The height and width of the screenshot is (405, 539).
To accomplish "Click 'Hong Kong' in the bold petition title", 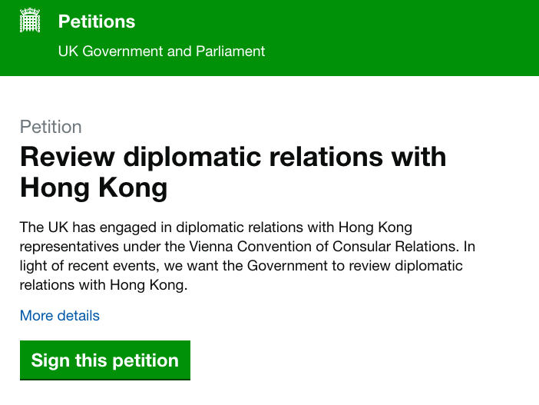I will tap(94, 188).
